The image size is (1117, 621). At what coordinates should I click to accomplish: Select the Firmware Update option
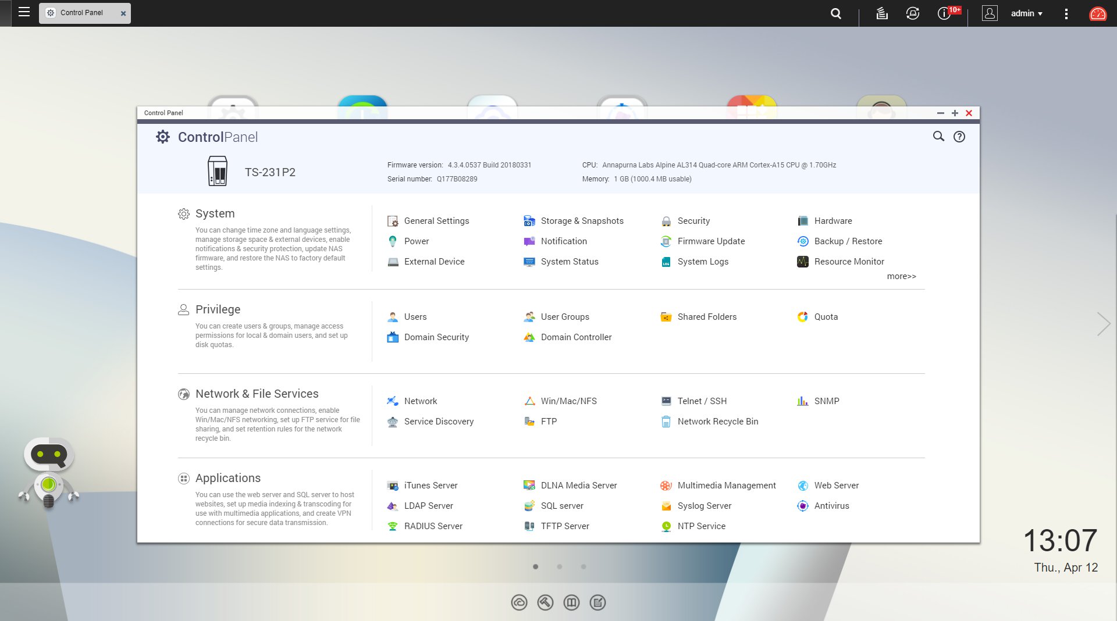coord(711,241)
